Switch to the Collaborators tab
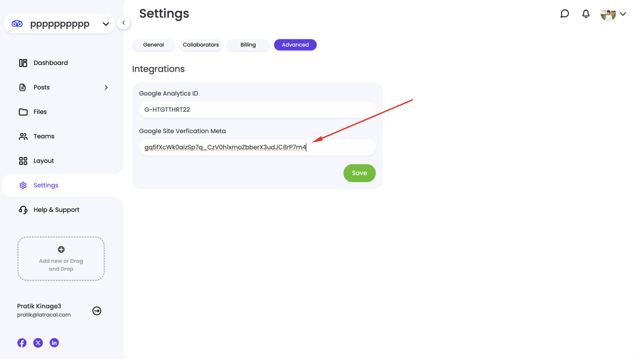 (201, 45)
